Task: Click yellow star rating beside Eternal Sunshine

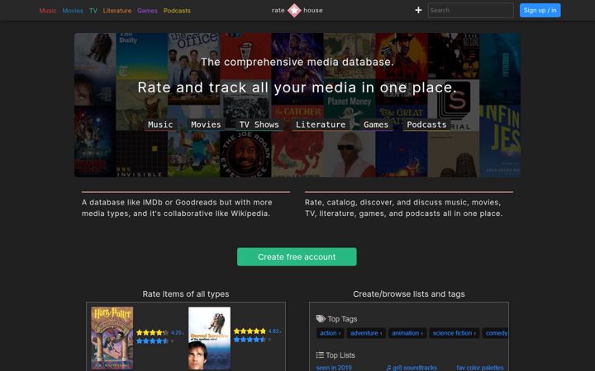Action: [250, 331]
